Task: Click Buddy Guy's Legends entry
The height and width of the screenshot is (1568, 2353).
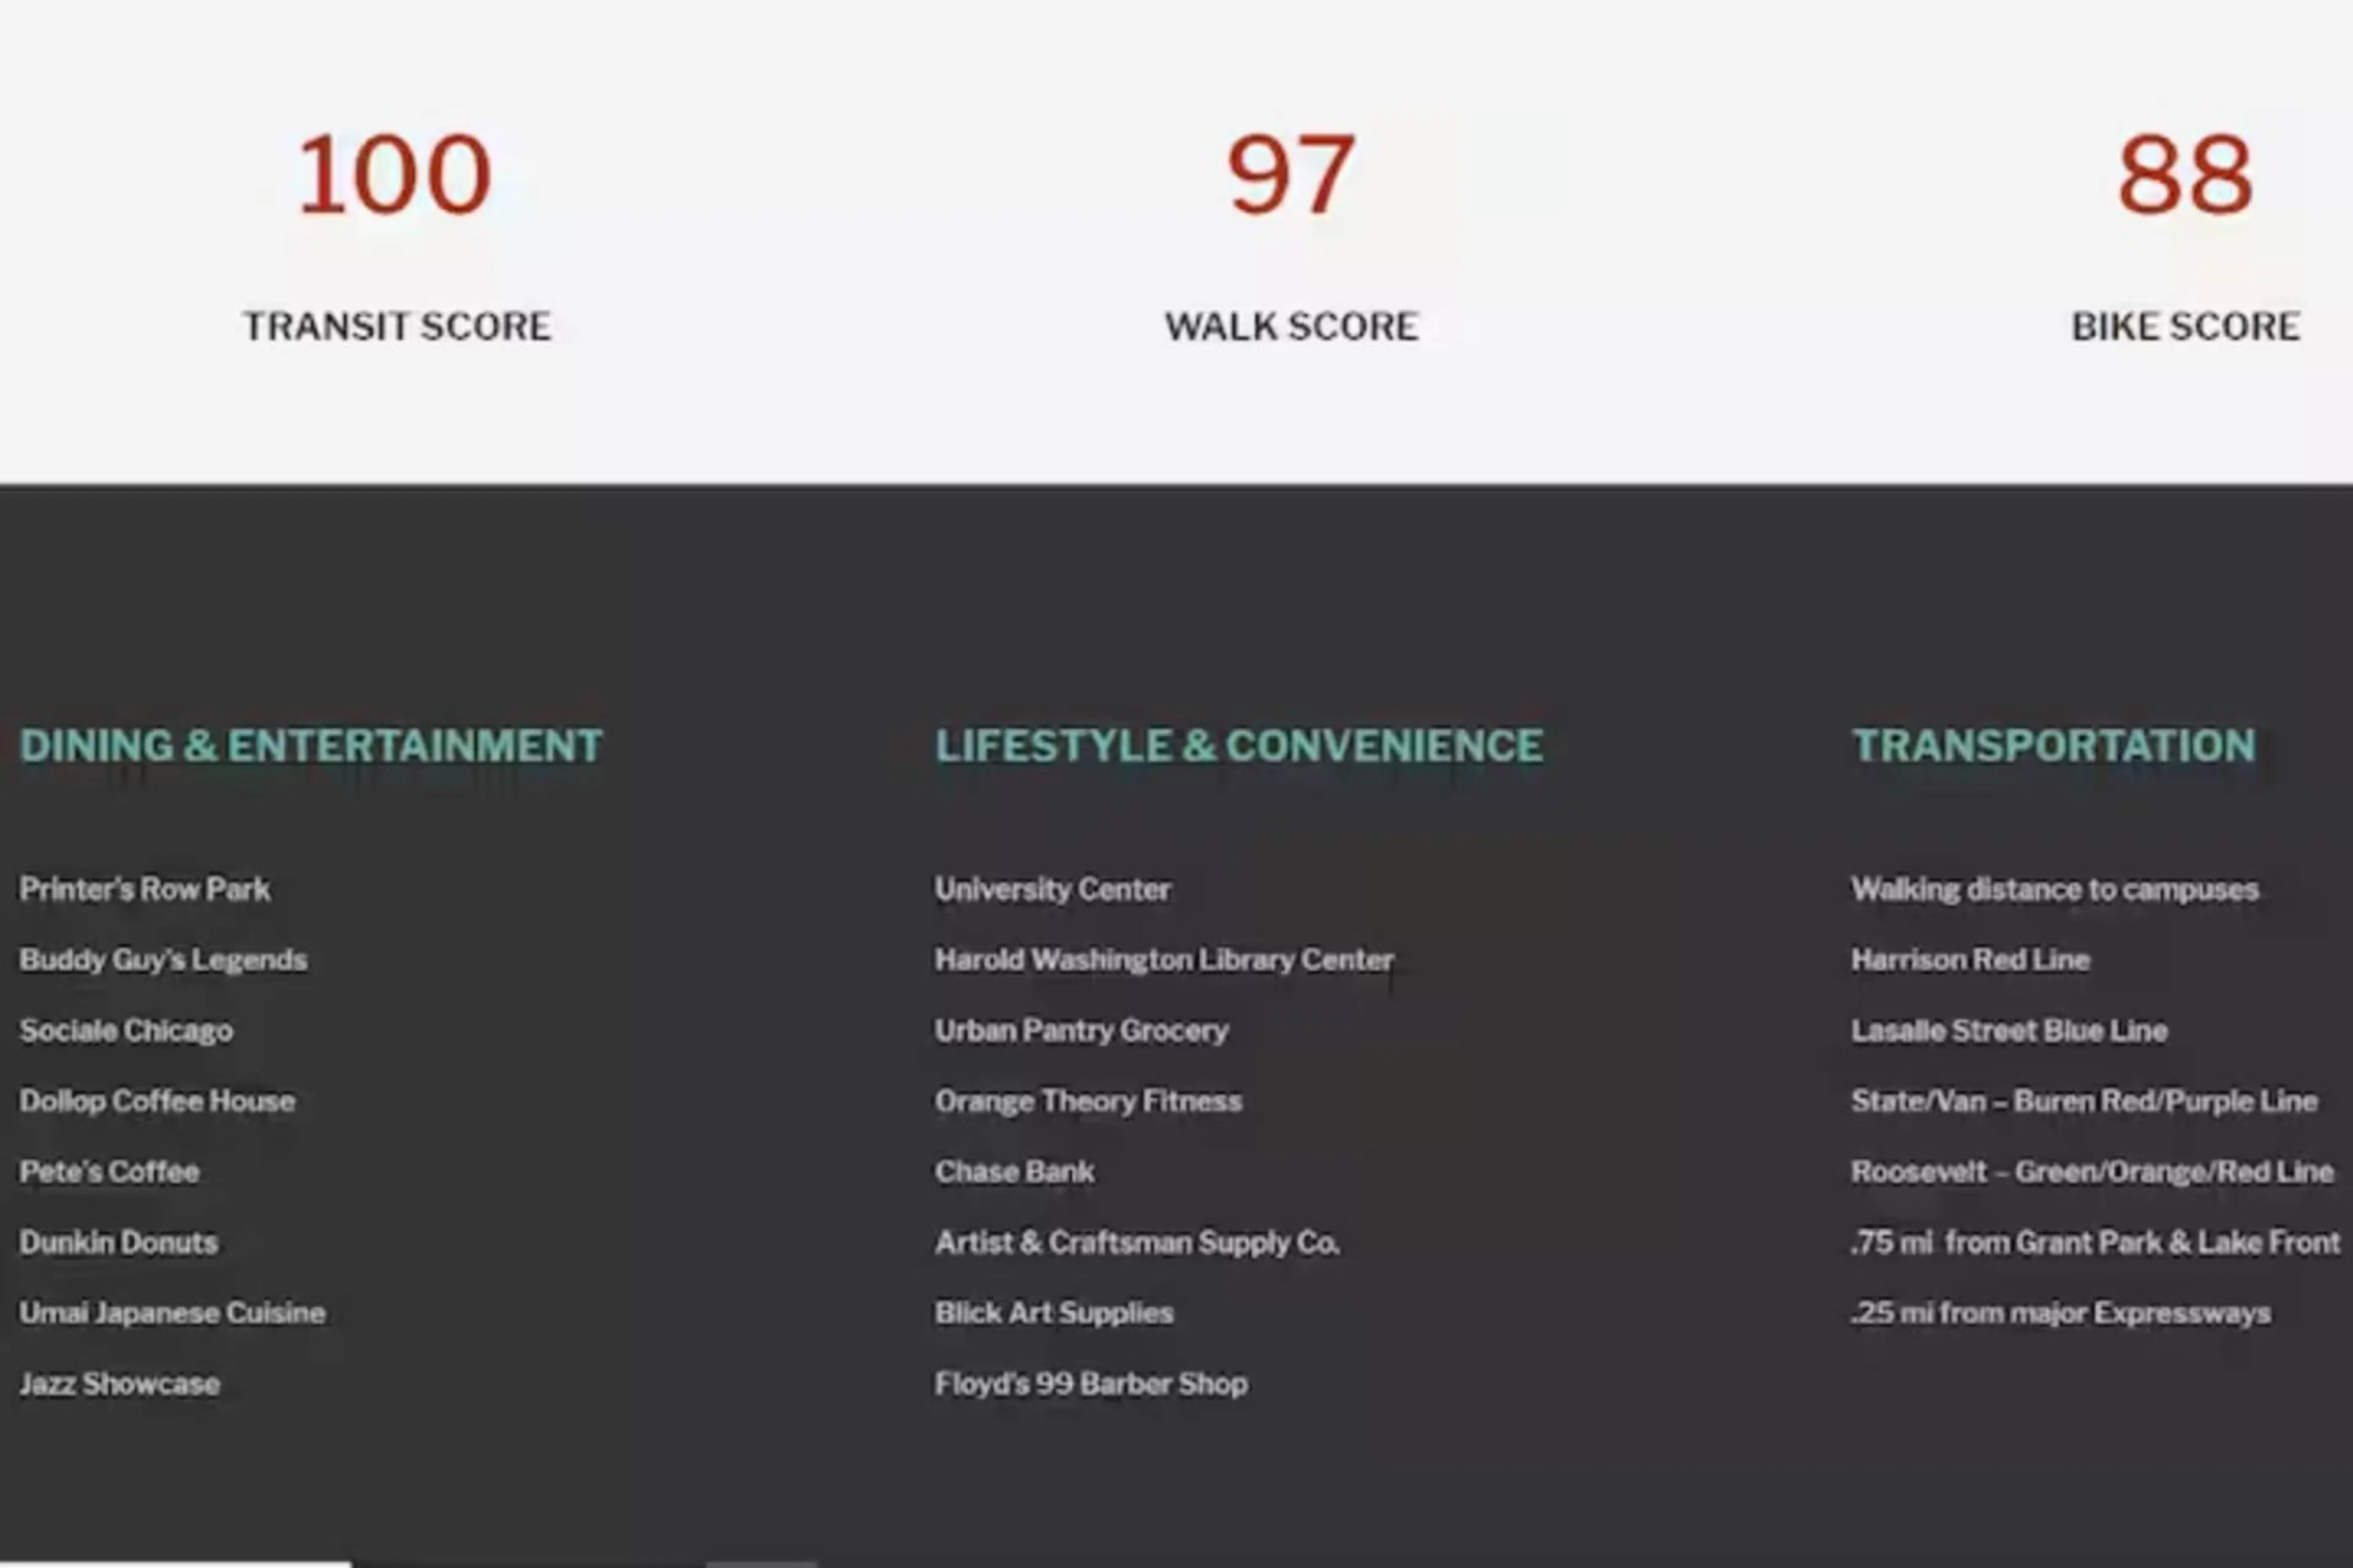Action: [163, 960]
